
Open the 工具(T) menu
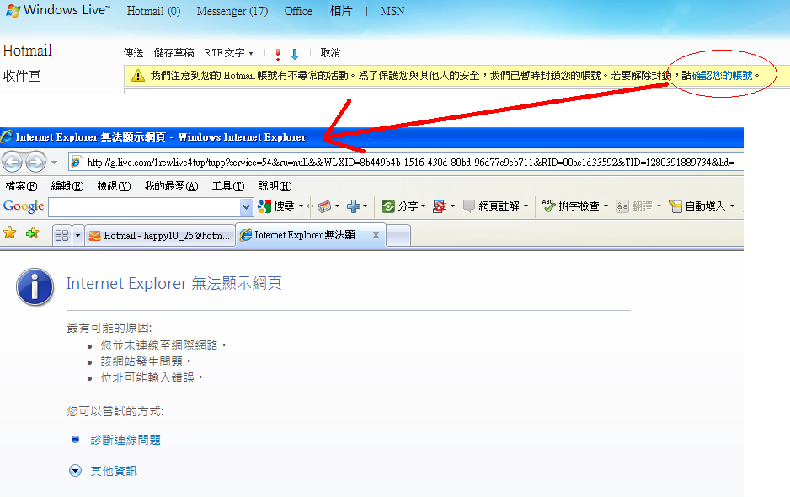227,186
